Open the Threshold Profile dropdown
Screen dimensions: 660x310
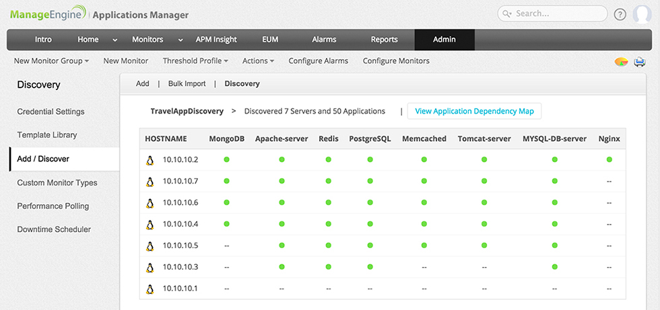pyautogui.click(x=196, y=61)
